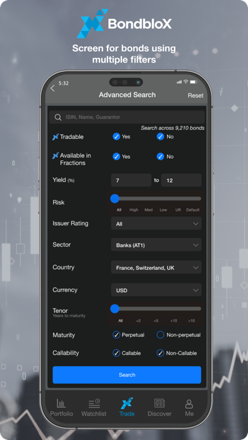The width and height of the screenshot is (248, 440).
Task: Uncheck the Perpetual maturity option
Action: (116, 335)
